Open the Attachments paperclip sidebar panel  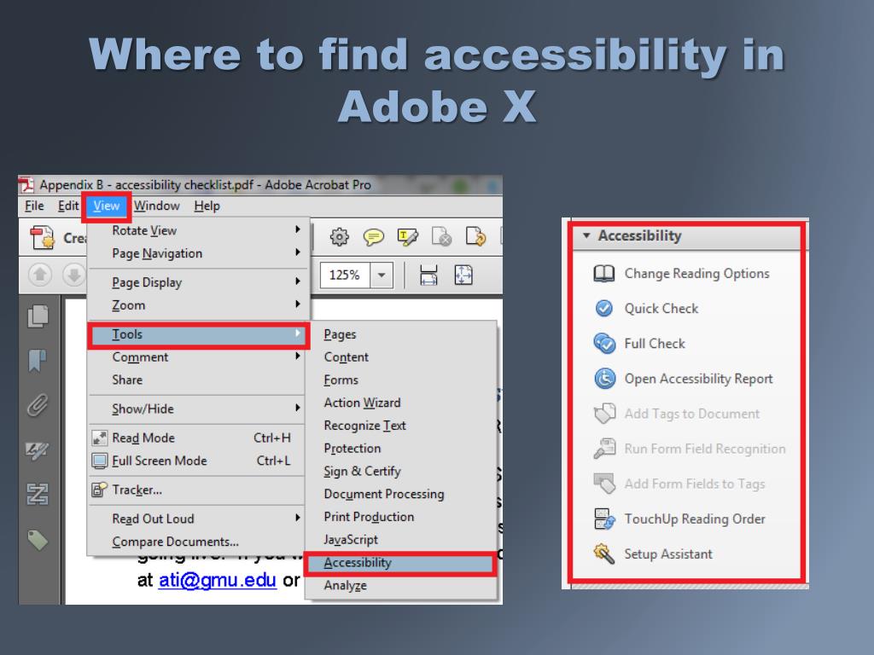[38, 405]
